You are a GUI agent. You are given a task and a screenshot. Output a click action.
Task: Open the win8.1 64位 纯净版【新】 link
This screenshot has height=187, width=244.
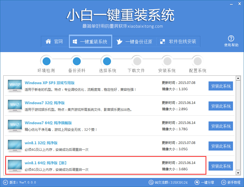(46, 163)
